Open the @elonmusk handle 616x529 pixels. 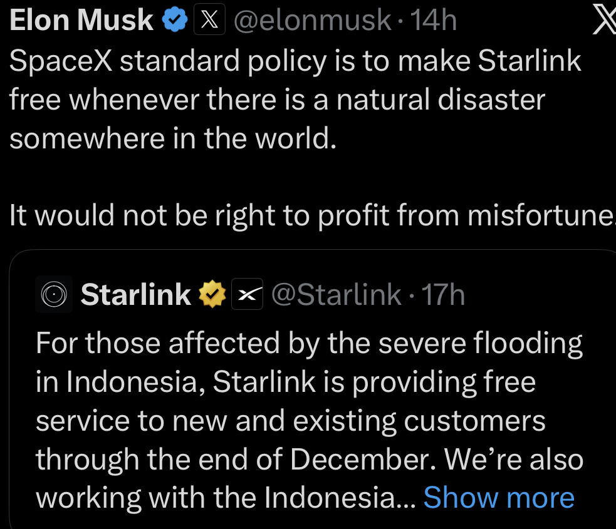coord(312,21)
